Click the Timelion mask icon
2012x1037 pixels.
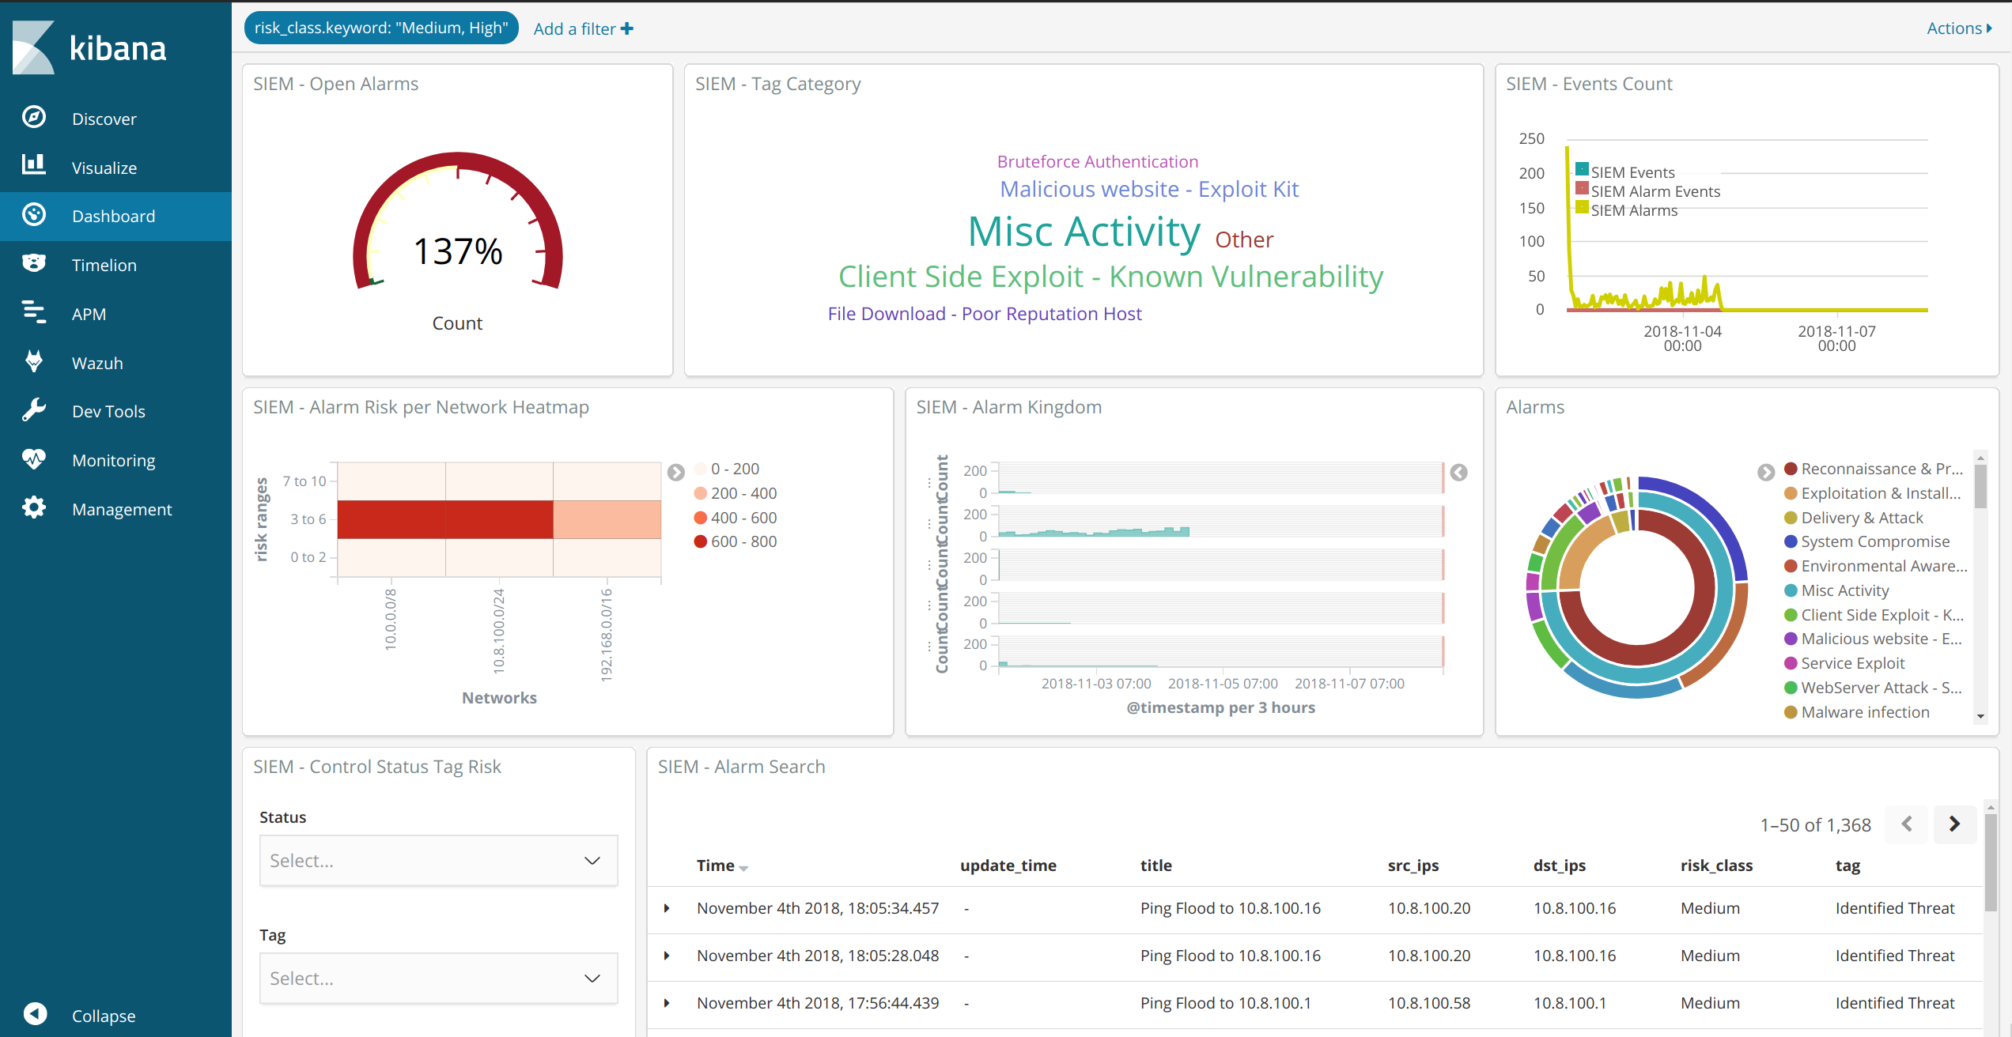[33, 264]
